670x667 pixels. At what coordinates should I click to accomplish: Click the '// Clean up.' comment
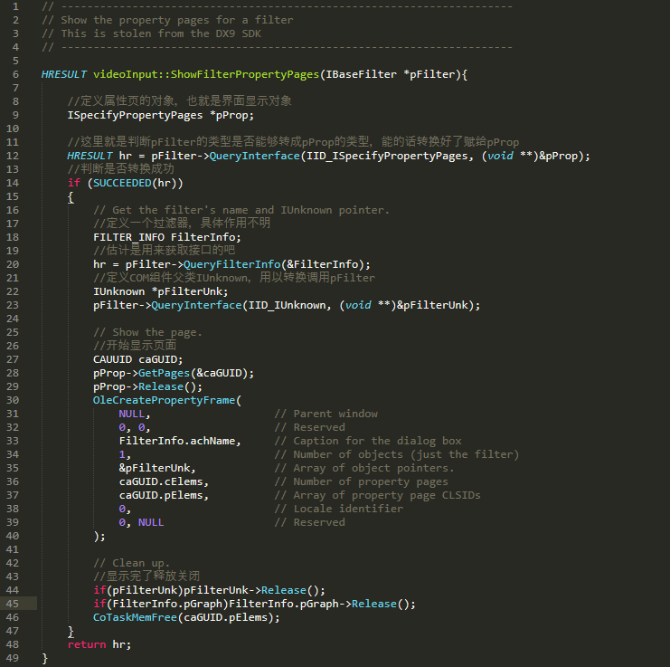pyautogui.click(x=132, y=563)
